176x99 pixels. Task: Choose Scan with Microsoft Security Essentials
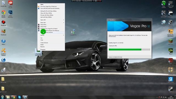(x=51, y=9)
